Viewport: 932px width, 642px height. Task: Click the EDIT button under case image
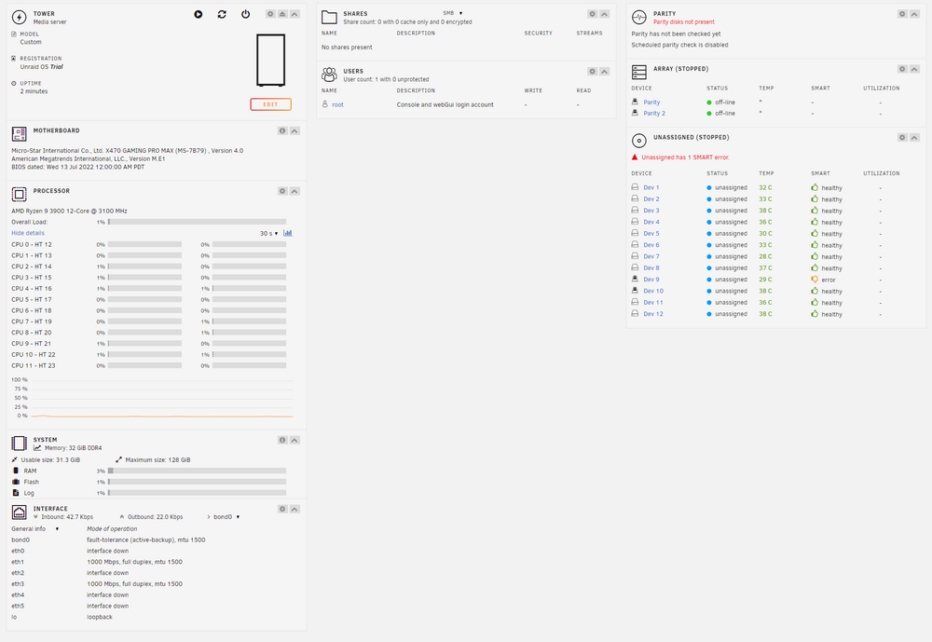[x=270, y=104]
